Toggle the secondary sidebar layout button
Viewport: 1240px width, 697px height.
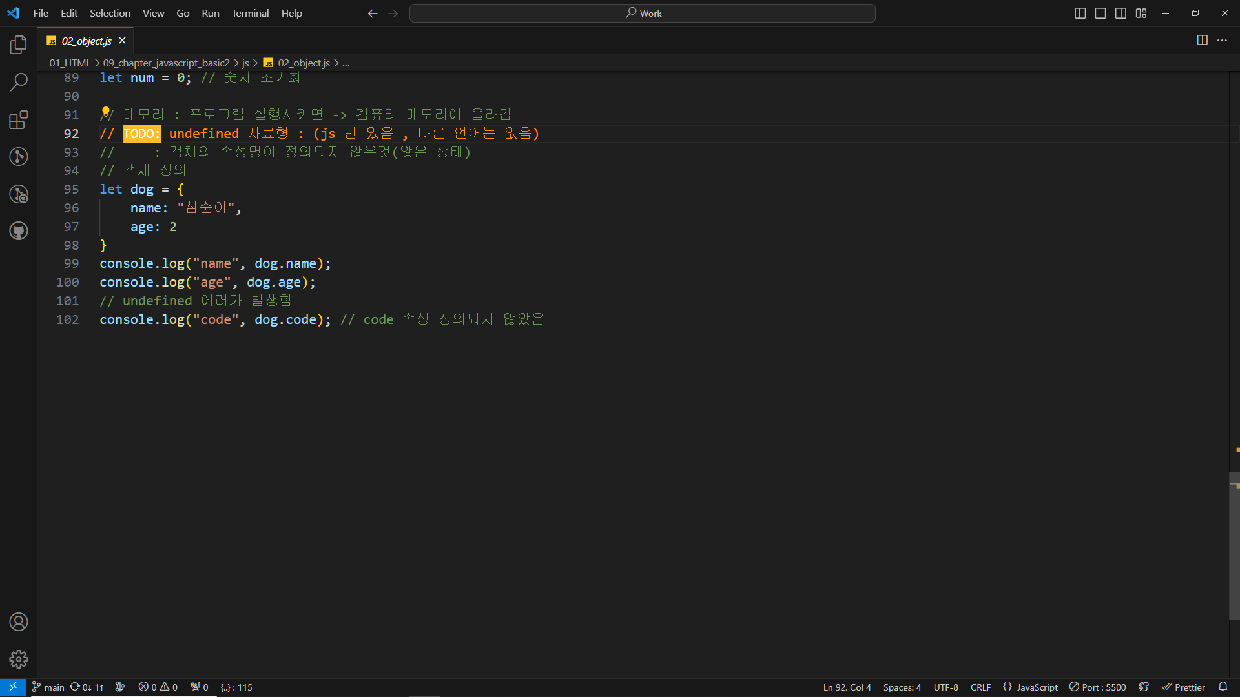pyautogui.click(x=1121, y=13)
